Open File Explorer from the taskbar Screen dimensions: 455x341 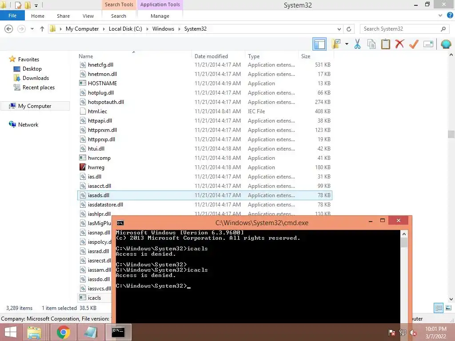(x=34, y=332)
